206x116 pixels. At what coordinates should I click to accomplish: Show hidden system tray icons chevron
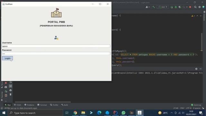(172, 113)
